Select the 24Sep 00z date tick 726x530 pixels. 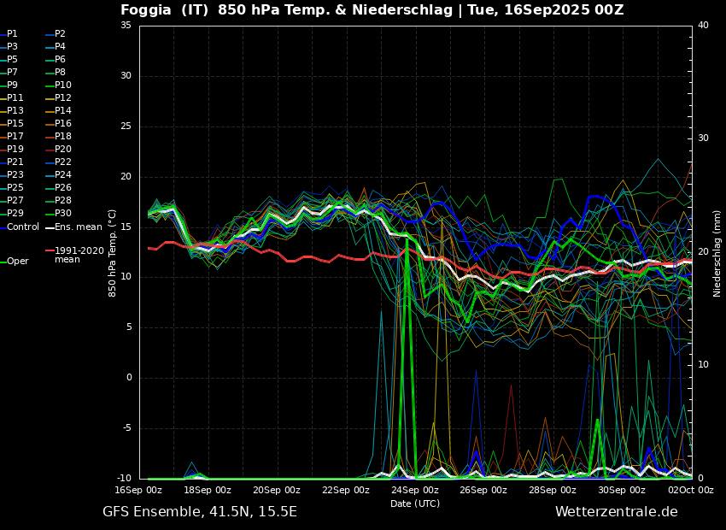click(x=415, y=490)
